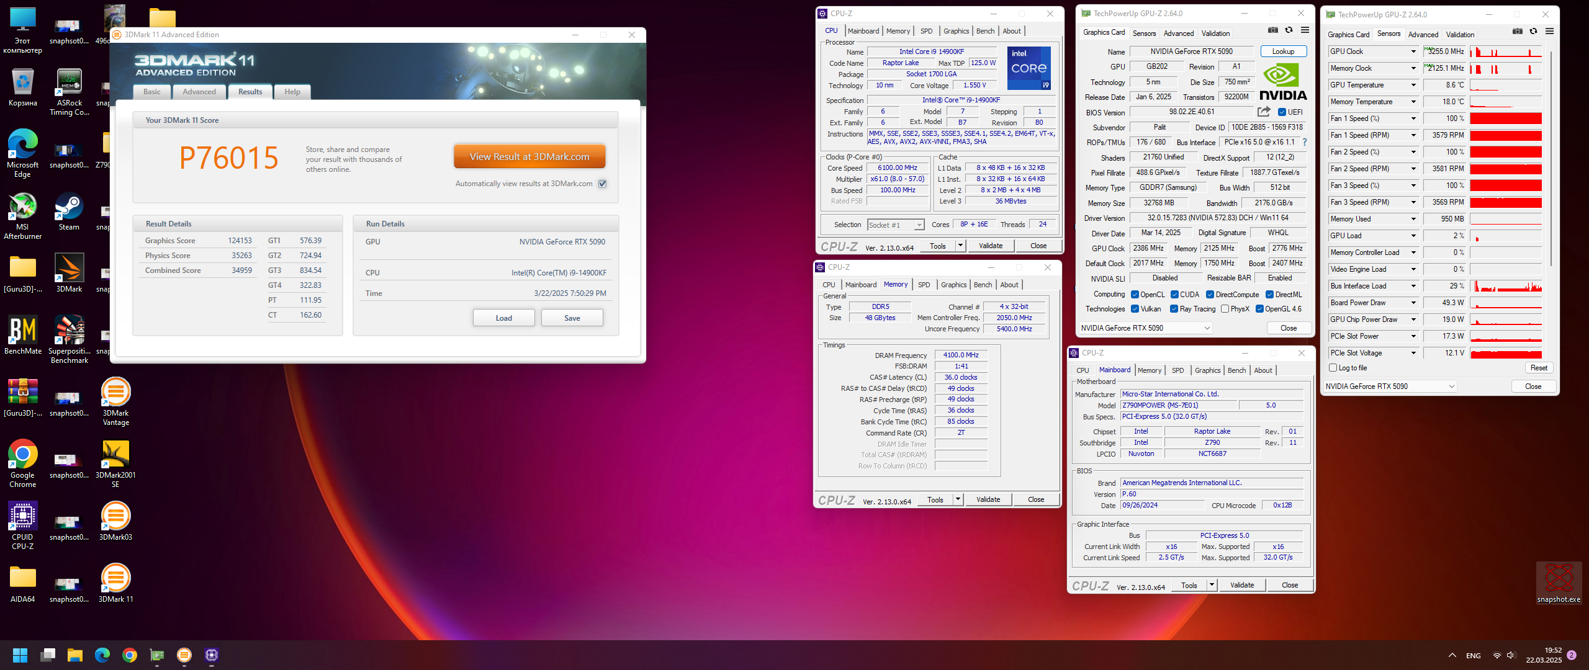Open ASRock Timing Configurator desktop icon

(70, 92)
